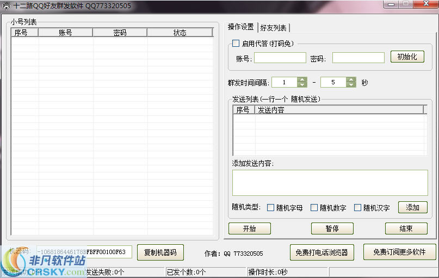
Task: Click the 机器码 text field
Action: (x=84, y=252)
